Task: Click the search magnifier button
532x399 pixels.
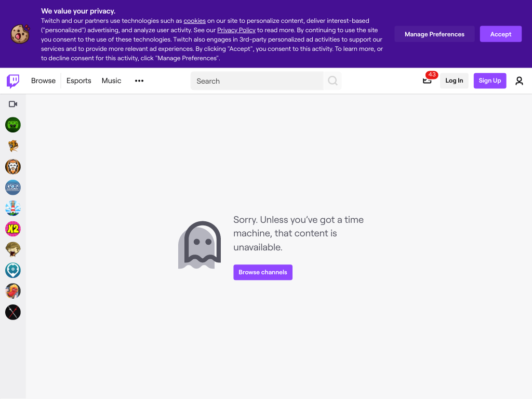Action: click(x=332, y=81)
